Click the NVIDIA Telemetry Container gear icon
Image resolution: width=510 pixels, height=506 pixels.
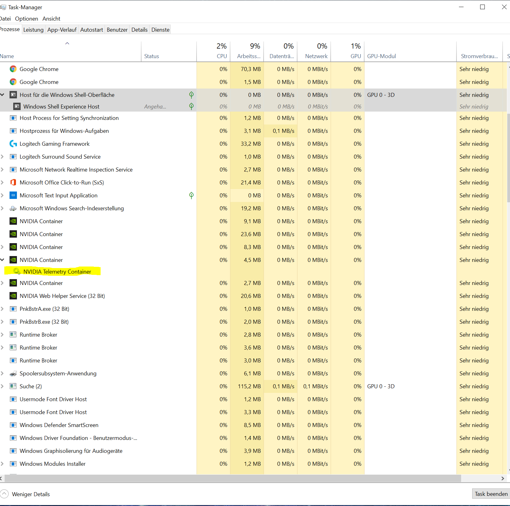coord(17,271)
